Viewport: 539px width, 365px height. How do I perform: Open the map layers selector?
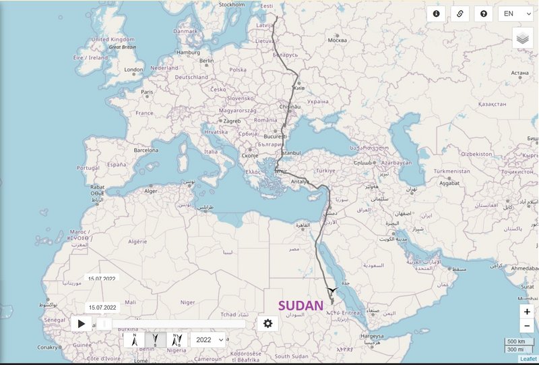point(523,38)
